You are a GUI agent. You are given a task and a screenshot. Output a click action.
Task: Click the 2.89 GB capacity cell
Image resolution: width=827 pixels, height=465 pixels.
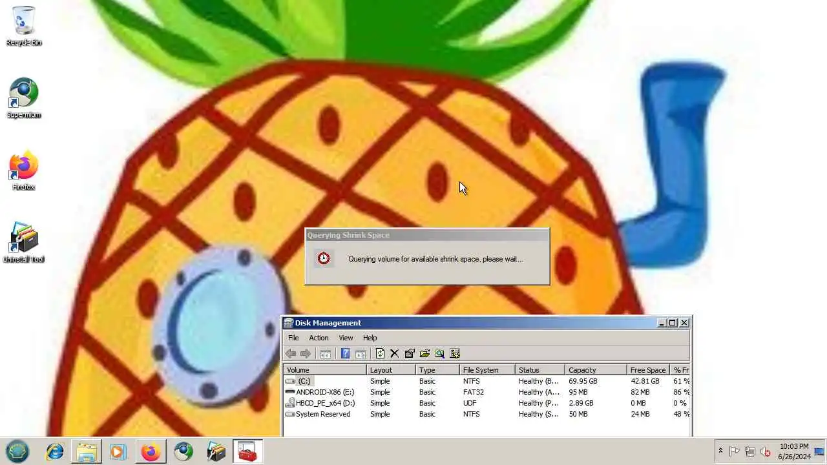coord(581,403)
